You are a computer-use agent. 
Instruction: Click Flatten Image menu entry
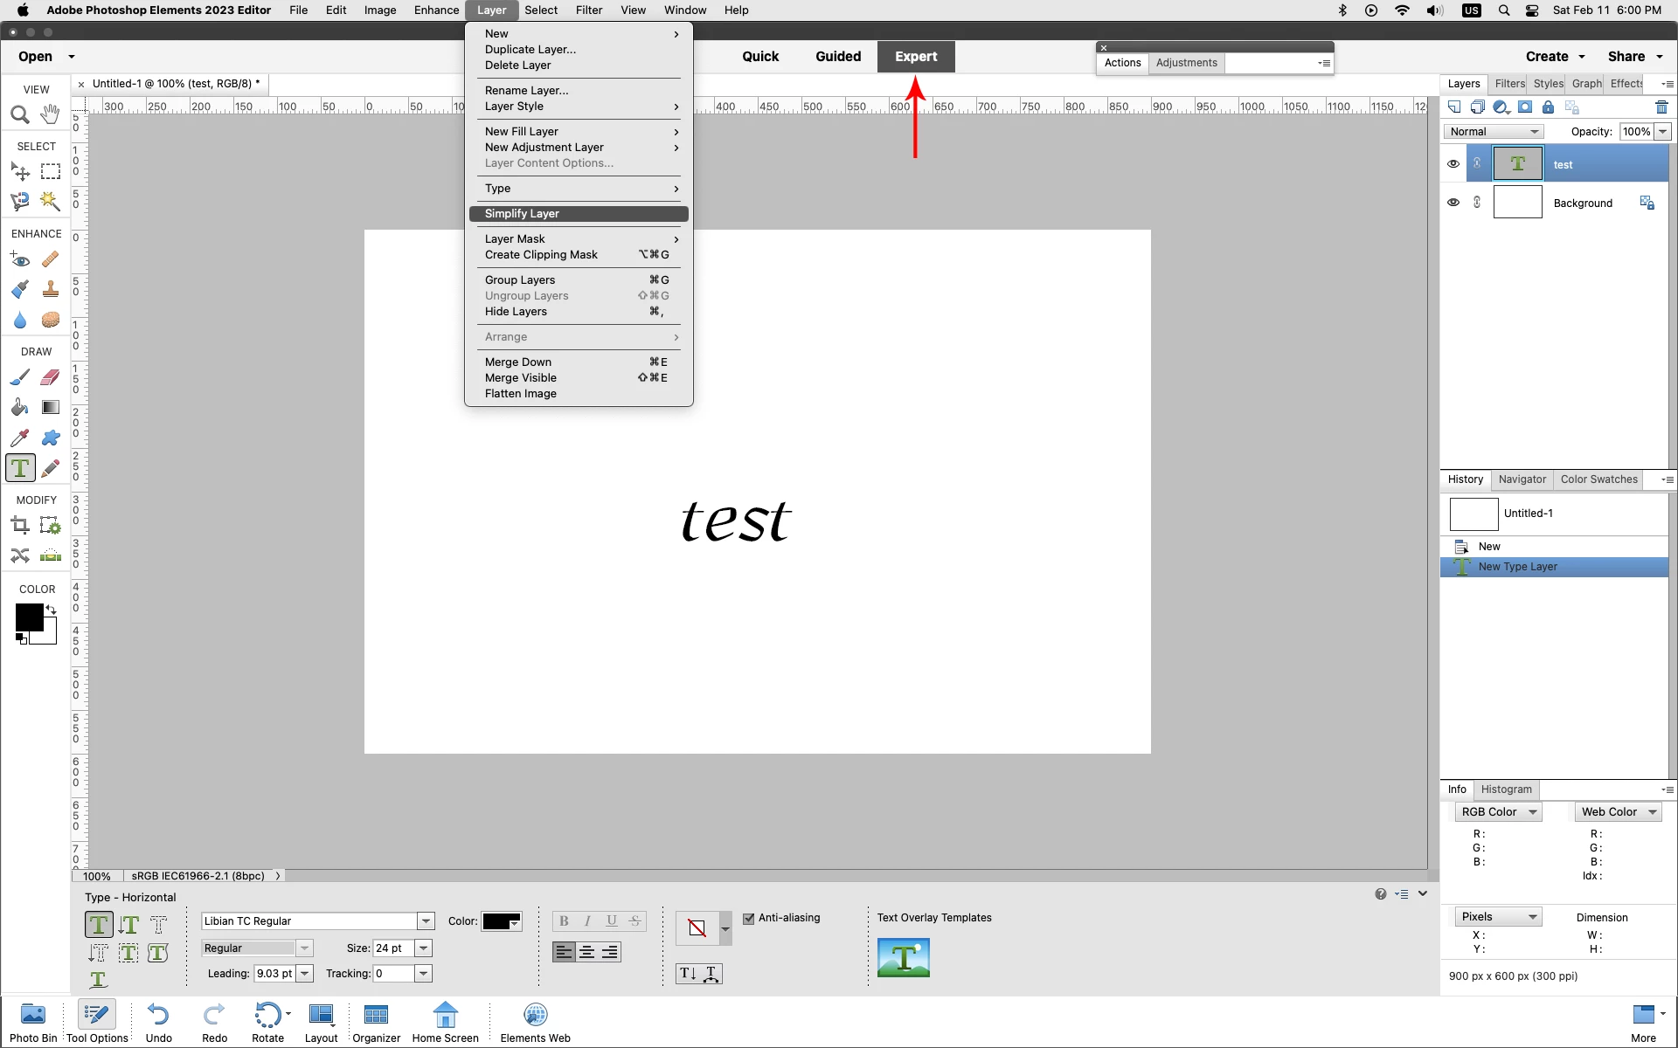pos(521,394)
